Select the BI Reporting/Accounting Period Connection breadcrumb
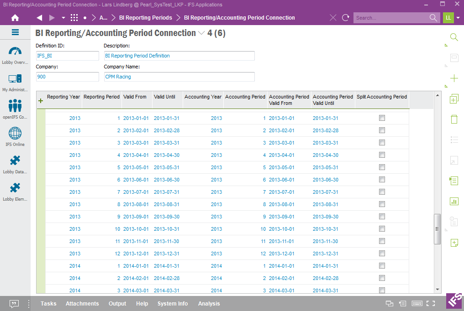Screen dimensions: 464x311 pyautogui.click(x=239, y=18)
